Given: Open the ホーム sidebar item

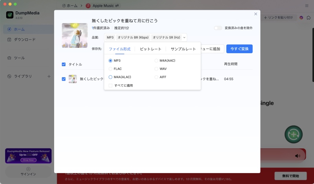Looking at the screenshot, I should [x=28, y=29].
